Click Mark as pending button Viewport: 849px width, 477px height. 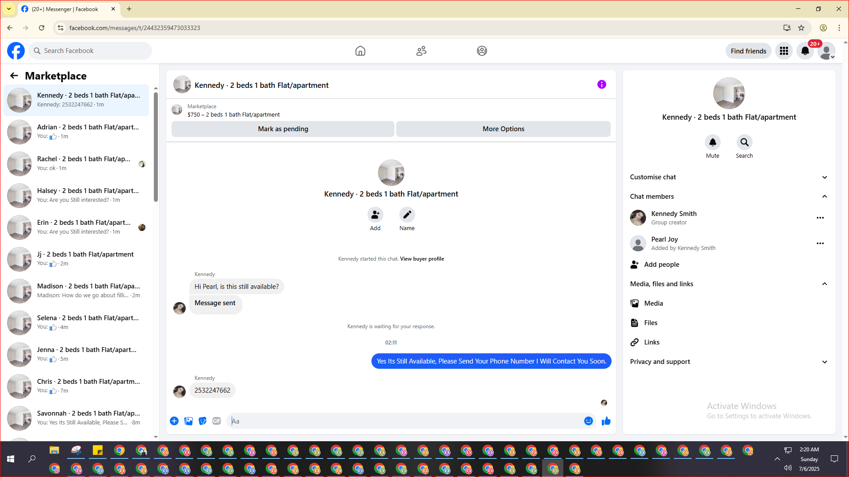(283, 129)
